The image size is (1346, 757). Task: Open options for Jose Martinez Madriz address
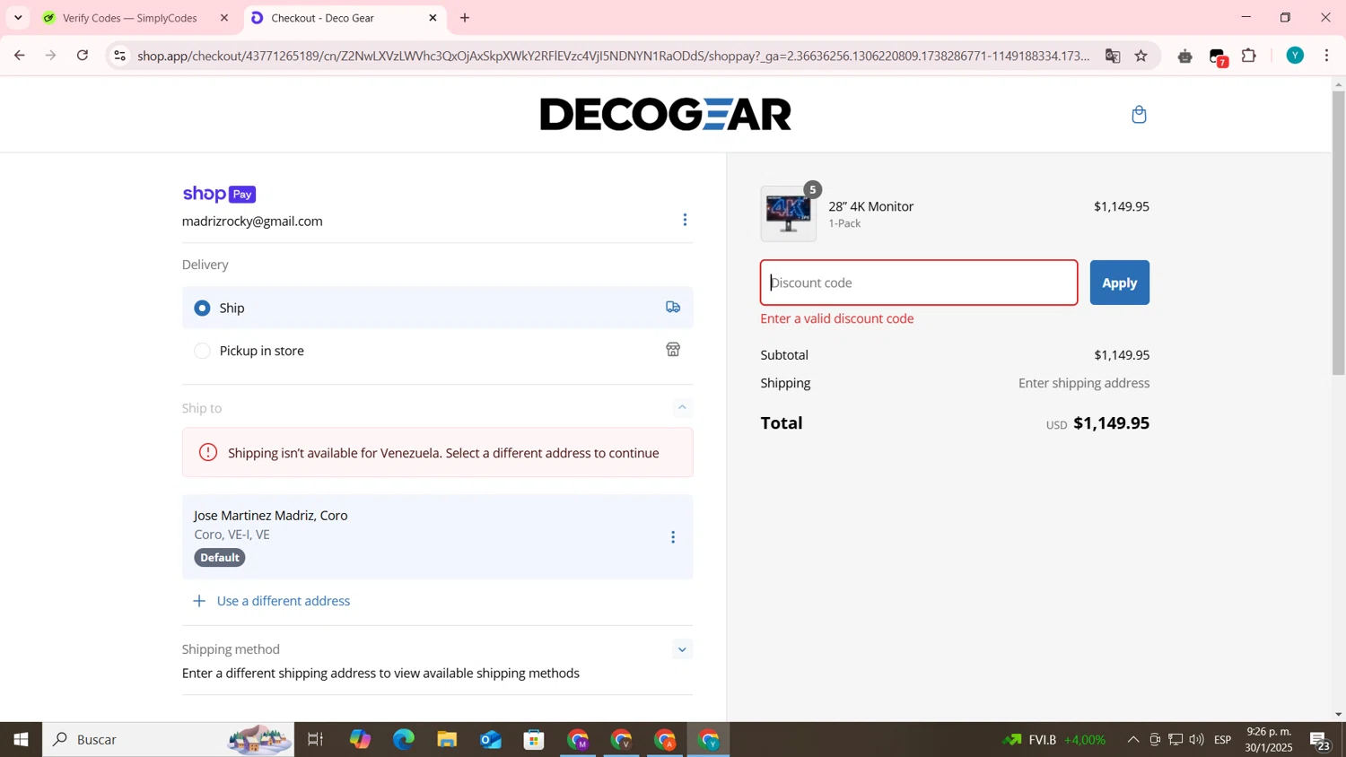(673, 537)
